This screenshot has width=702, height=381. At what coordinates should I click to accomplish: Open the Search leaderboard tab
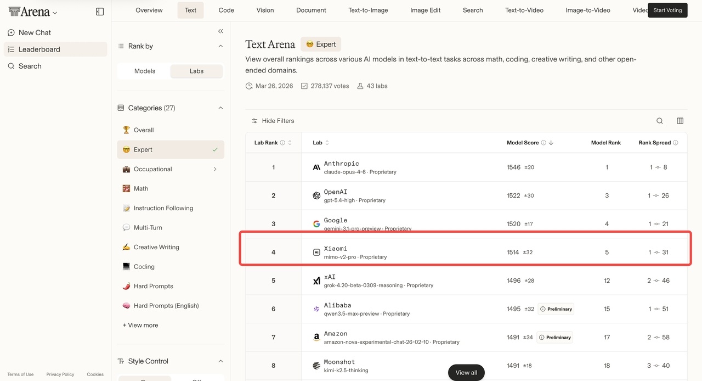473,10
